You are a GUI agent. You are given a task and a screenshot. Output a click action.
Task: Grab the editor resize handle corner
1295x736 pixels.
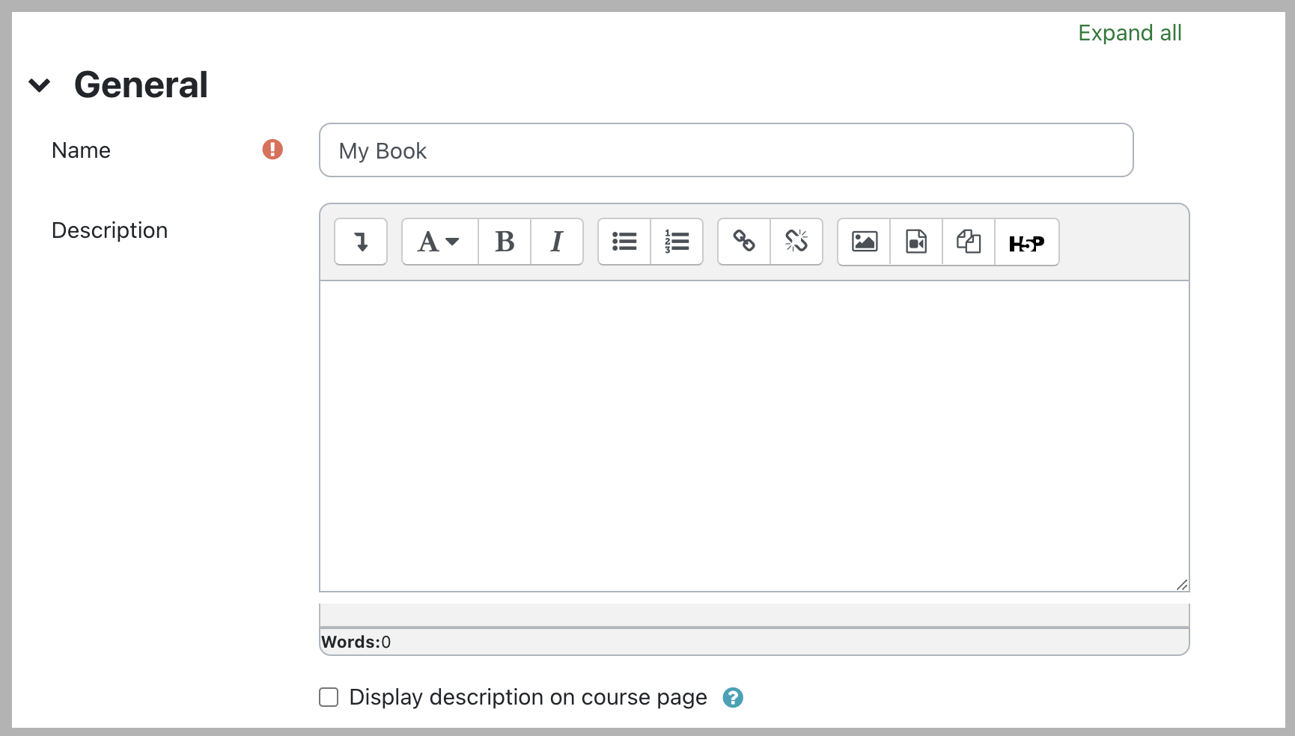coord(1182,585)
